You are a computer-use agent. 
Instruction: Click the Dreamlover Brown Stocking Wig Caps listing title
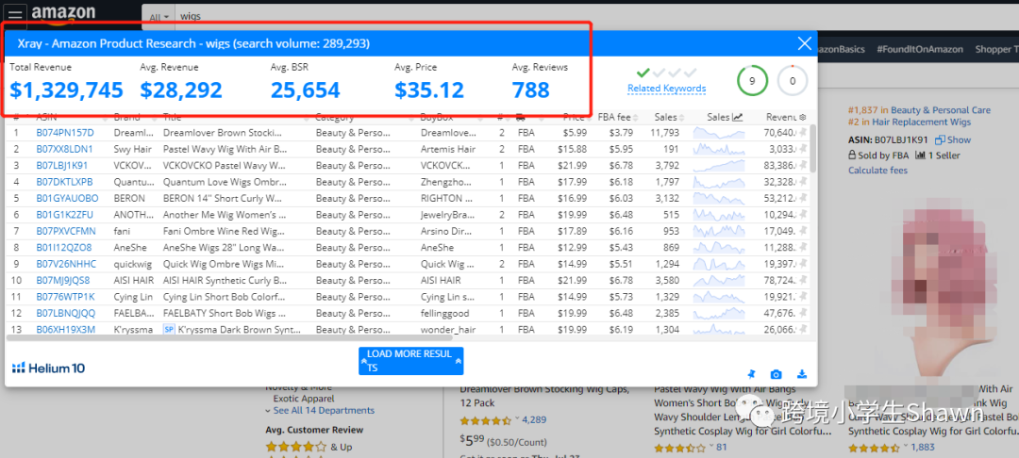click(544, 395)
